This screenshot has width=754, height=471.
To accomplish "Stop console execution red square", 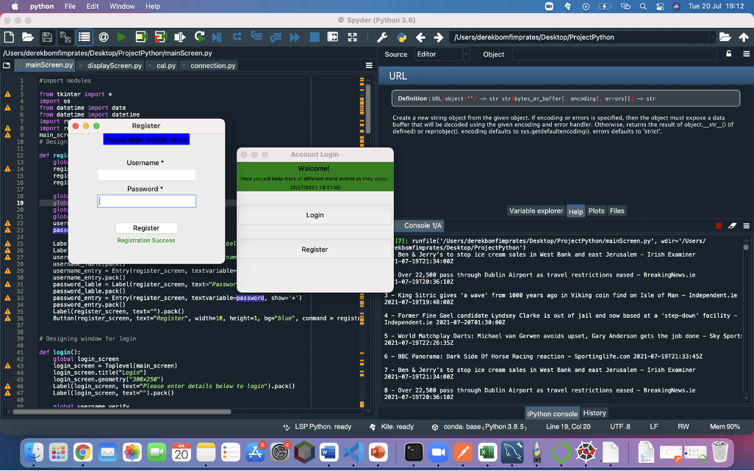I will (719, 226).
